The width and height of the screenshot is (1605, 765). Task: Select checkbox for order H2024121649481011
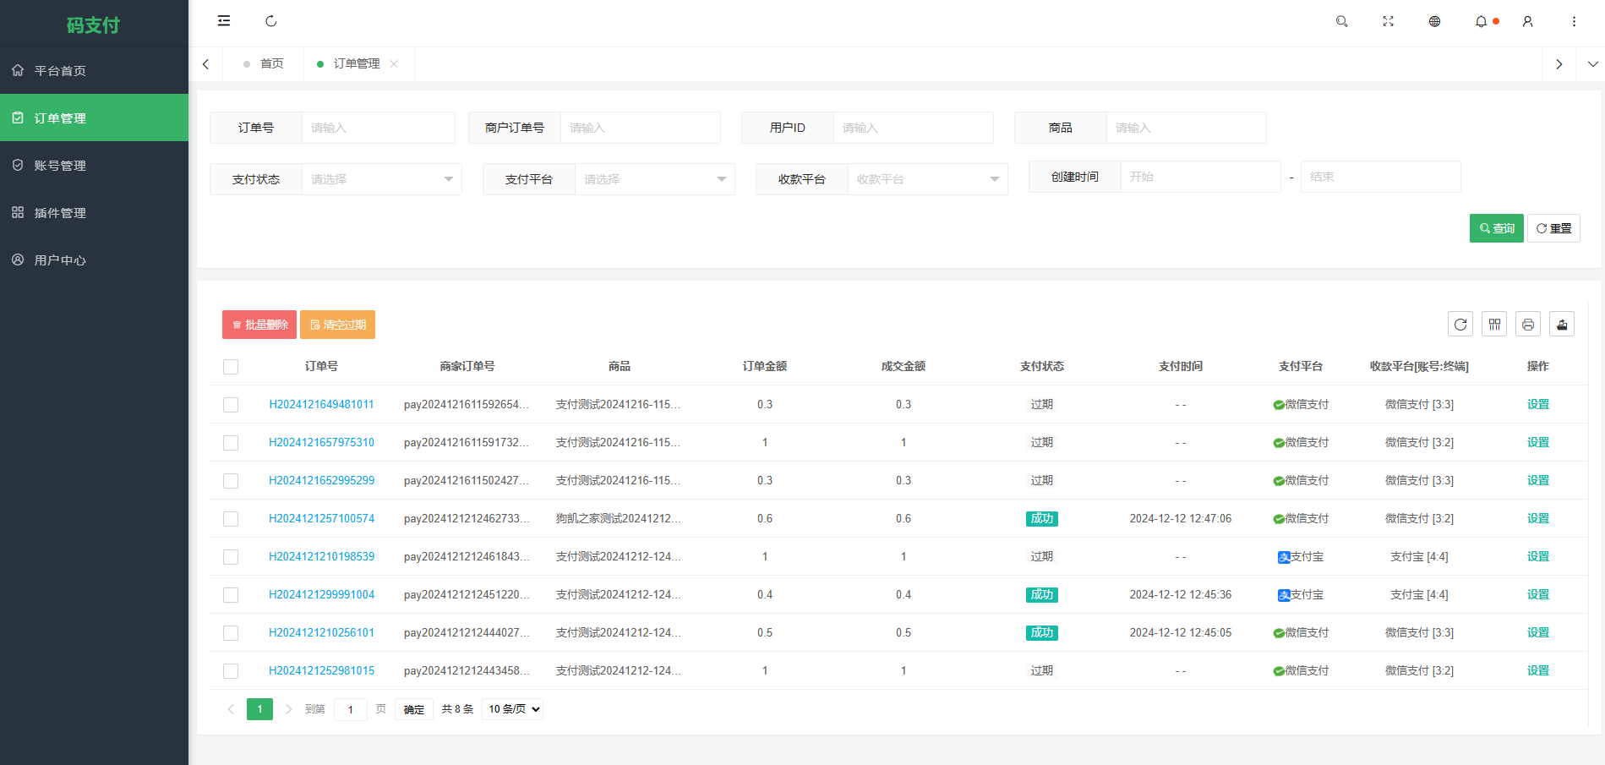click(x=231, y=405)
